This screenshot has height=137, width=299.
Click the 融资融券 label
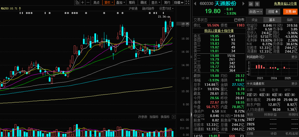pos(148,8)
